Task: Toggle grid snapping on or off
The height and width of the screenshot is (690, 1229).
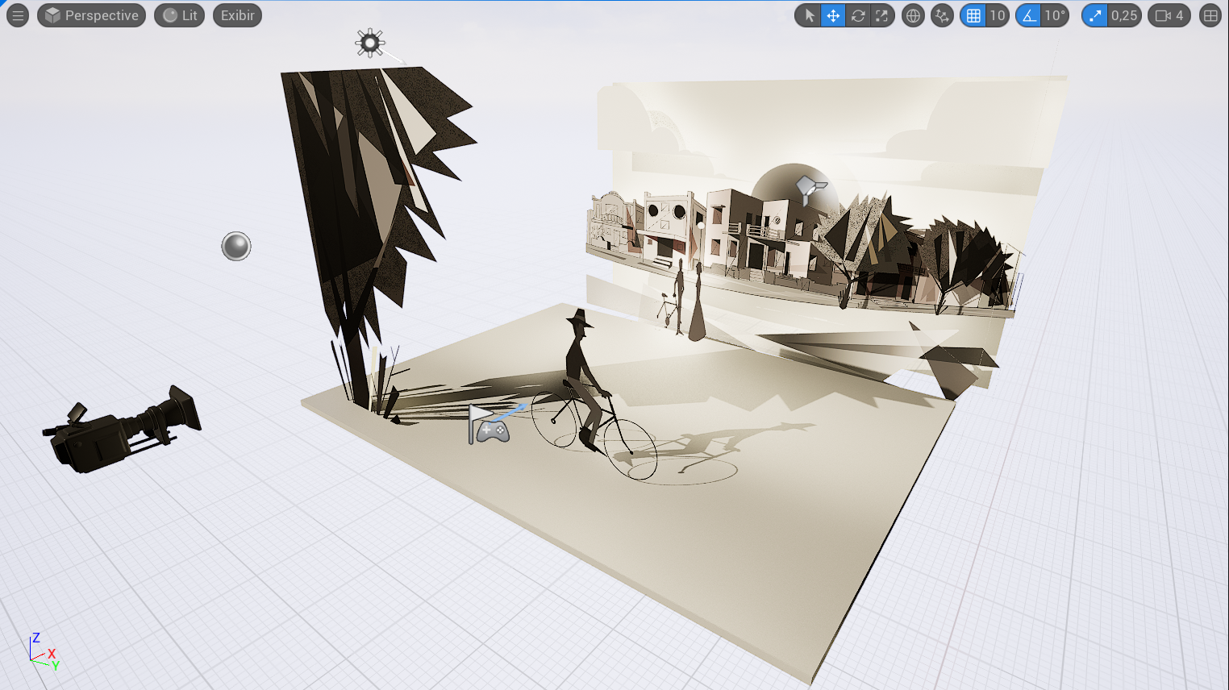Action: (973, 15)
